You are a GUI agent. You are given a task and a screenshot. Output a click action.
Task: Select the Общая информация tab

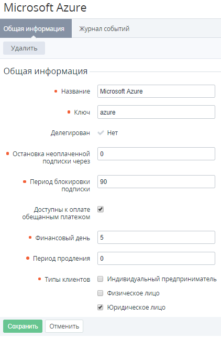[x=36, y=28]
